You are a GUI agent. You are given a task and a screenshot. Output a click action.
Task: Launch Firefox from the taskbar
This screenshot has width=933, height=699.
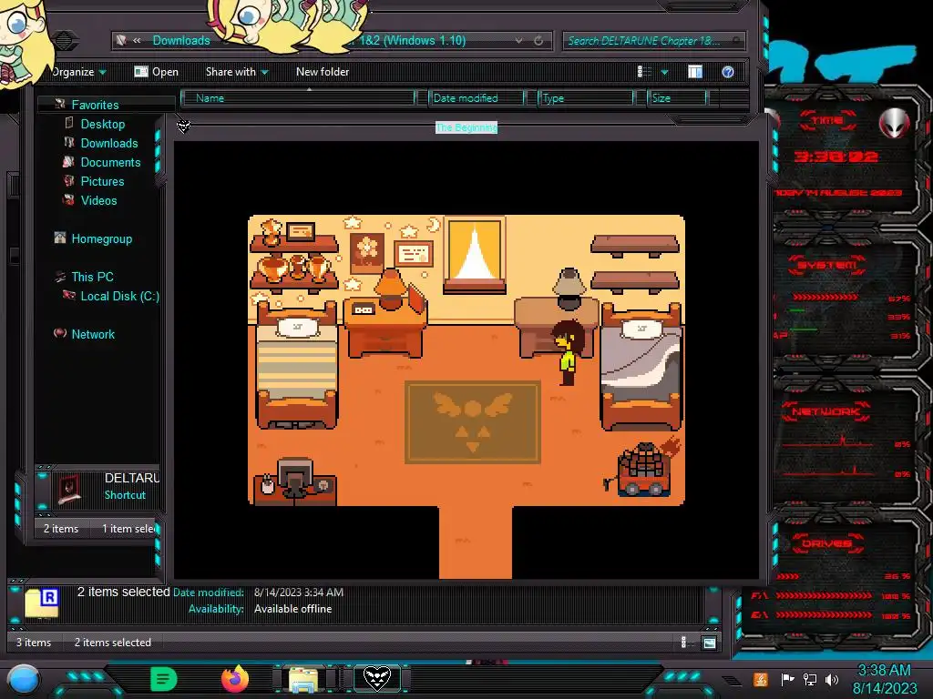point(235,679)
